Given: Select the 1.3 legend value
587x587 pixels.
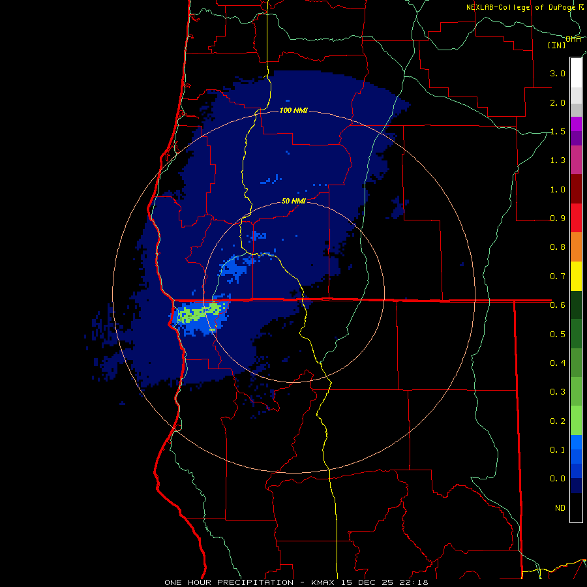Looking at the screenshot, I should coord(558,160).
